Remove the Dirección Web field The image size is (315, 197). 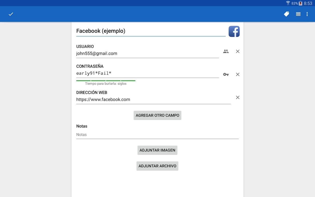click(238, 97)
